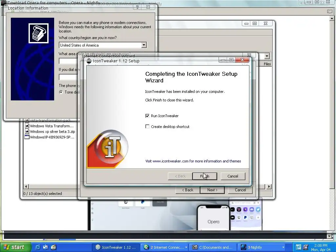Enable Create desktop shortcut checkbox
Screen dimensions: 336x252
[x=147, y=126]
